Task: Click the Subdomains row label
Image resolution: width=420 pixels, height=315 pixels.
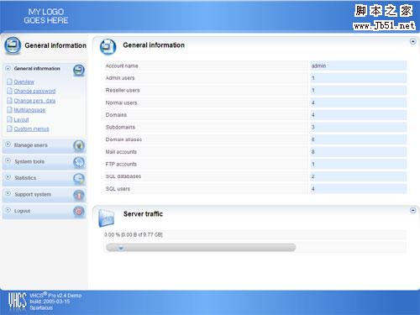Action: click(120, 127)
